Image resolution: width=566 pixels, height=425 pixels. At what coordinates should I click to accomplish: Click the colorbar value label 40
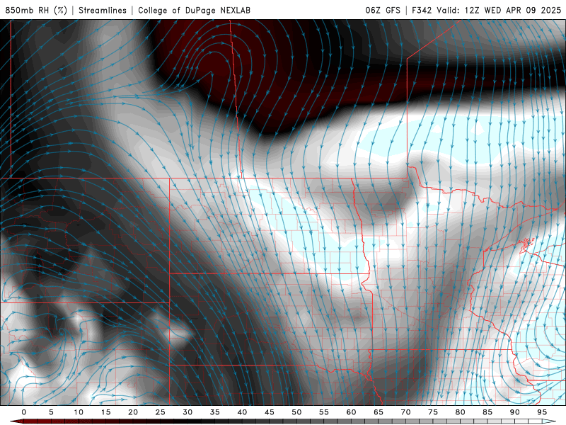coord(242,412)
